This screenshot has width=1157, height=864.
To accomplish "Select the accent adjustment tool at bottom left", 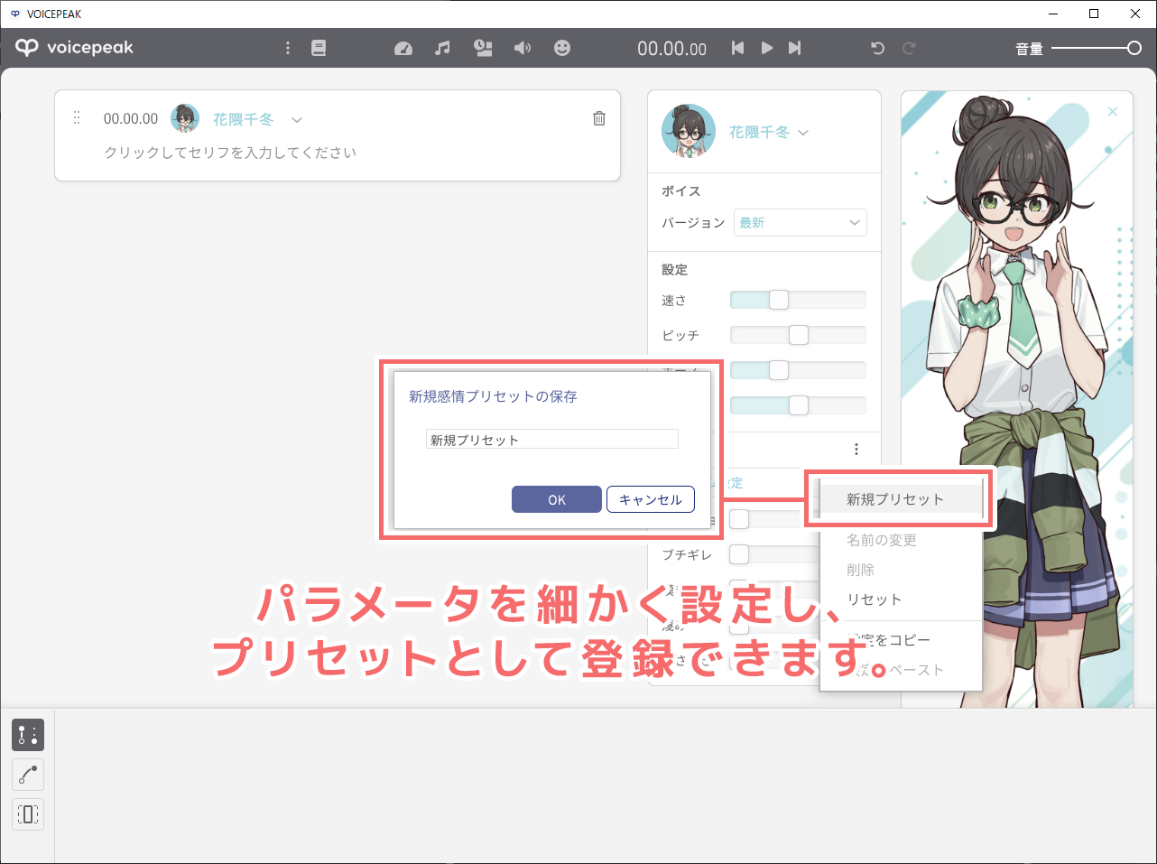I will point(28,735).
